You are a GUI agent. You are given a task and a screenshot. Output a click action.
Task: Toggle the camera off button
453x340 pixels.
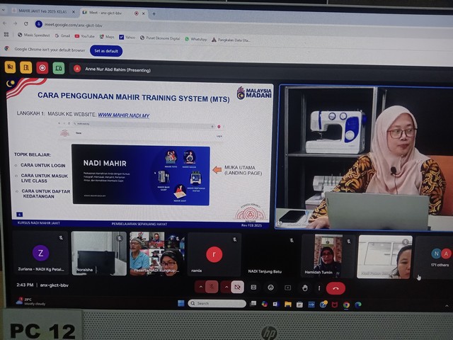(238, 287)
